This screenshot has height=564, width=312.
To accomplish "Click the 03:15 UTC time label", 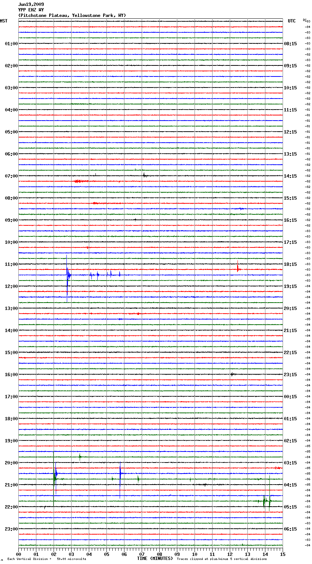I will click(290, 463).
